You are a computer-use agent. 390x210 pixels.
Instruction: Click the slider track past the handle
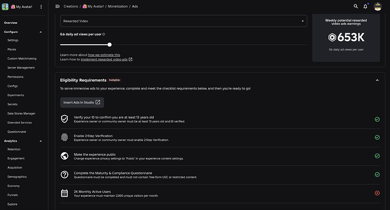click(x=210, y=45)
